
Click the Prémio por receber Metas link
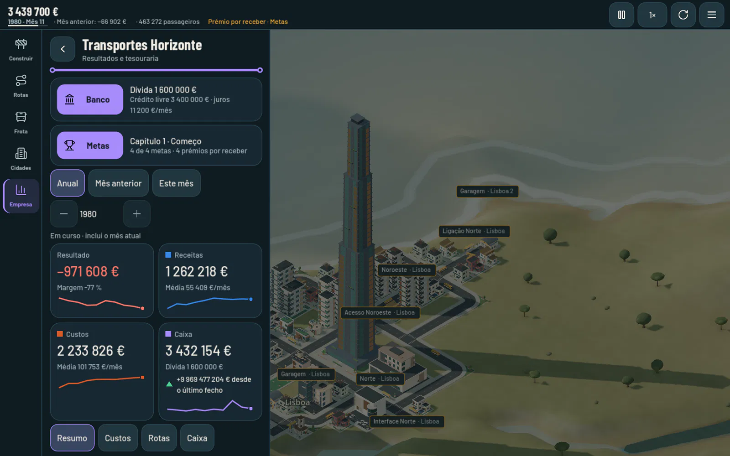(248, 22)
